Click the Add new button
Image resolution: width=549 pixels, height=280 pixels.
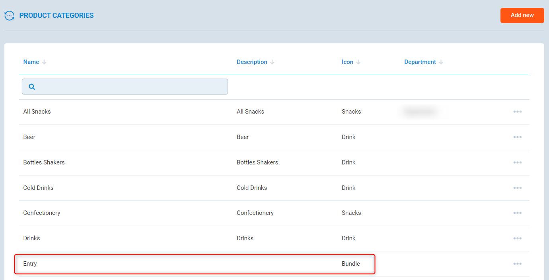(x=522, y=15)
